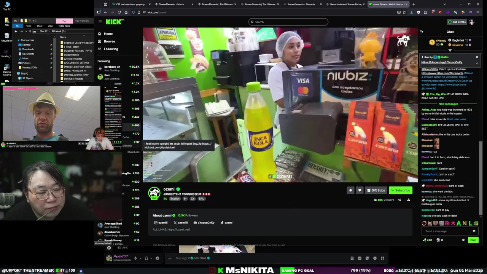Open the View tab in File Explorer
Screen dimensions: 487x274
(50, 26)
